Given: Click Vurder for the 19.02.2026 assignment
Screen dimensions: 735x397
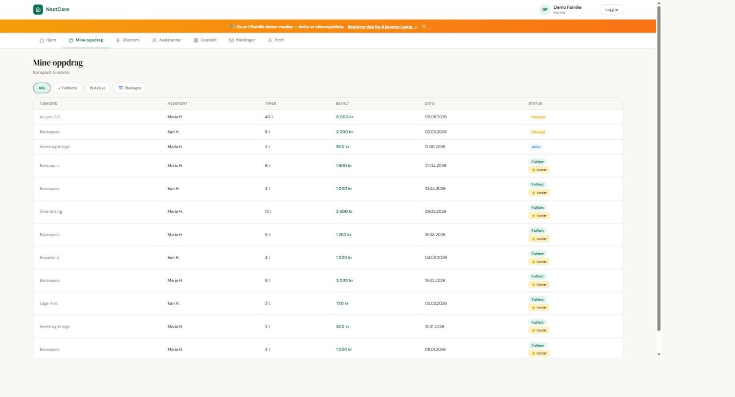Looking at the screenshot, I should (x=539, y=285).
